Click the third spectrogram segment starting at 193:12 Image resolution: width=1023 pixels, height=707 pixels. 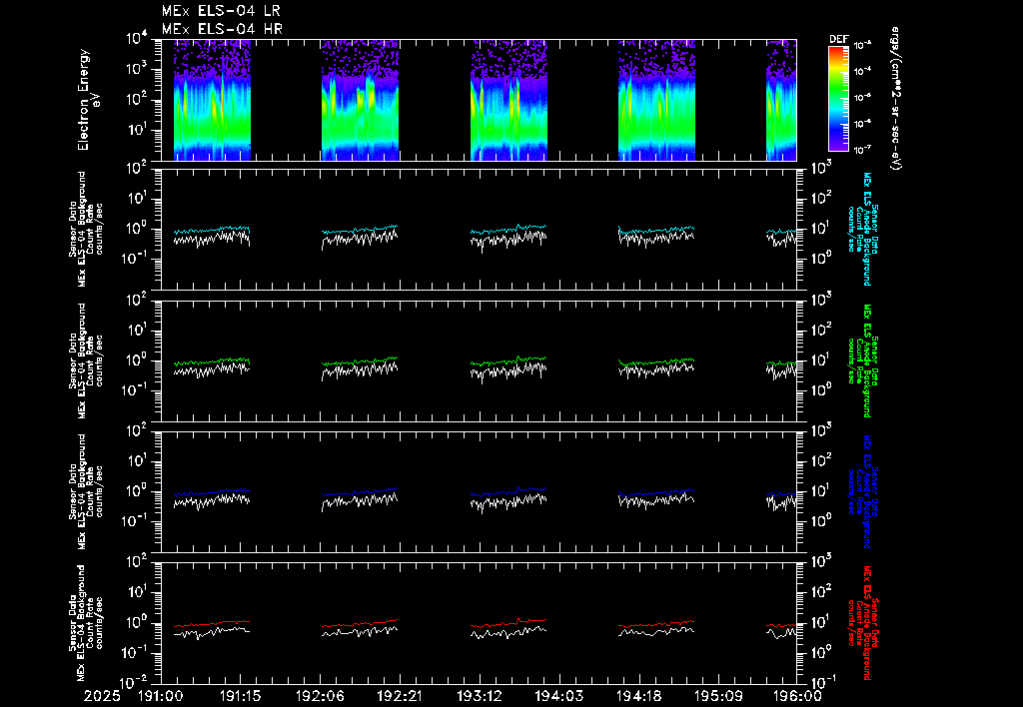point(509,100)
